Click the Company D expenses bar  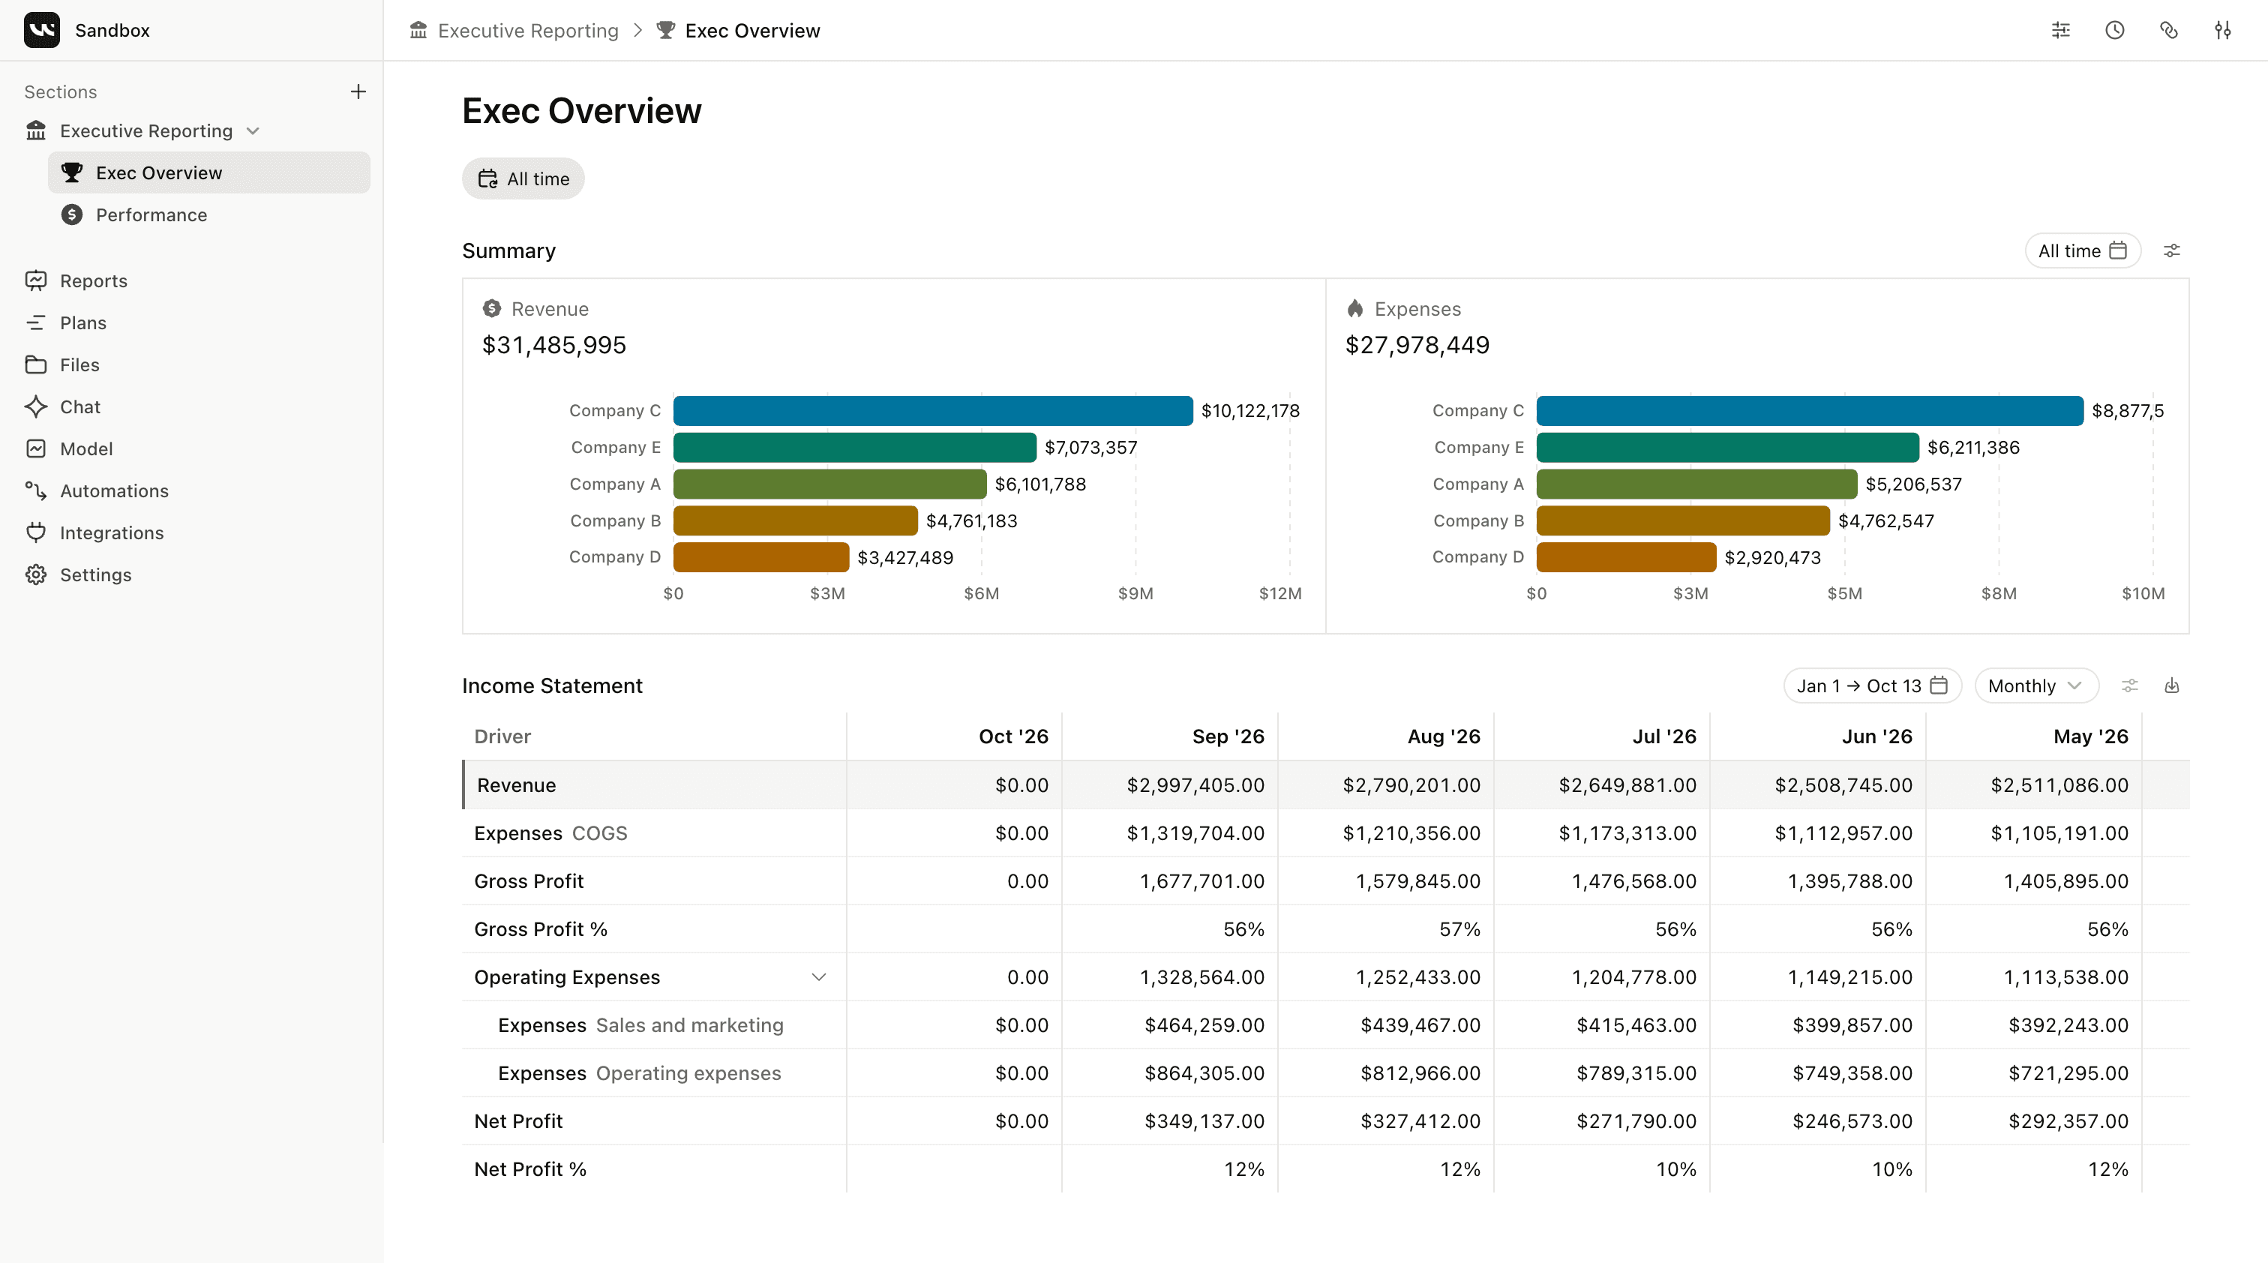pyautogui.click(x=1625, y=557)
